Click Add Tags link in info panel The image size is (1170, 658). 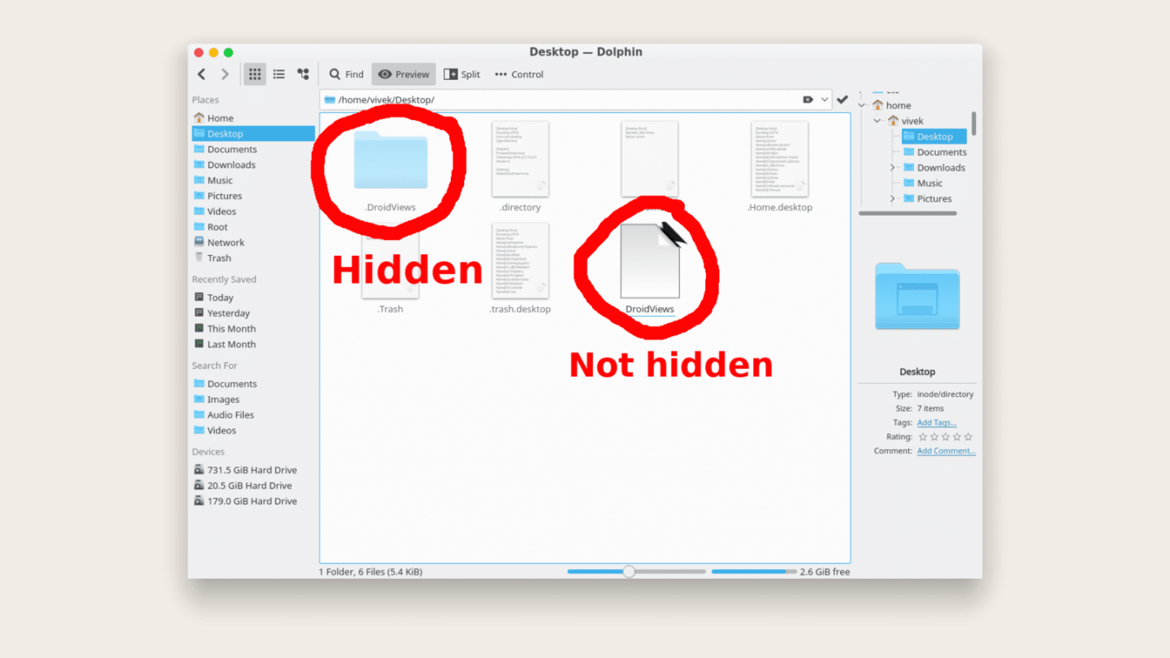(x=938, y=422)
